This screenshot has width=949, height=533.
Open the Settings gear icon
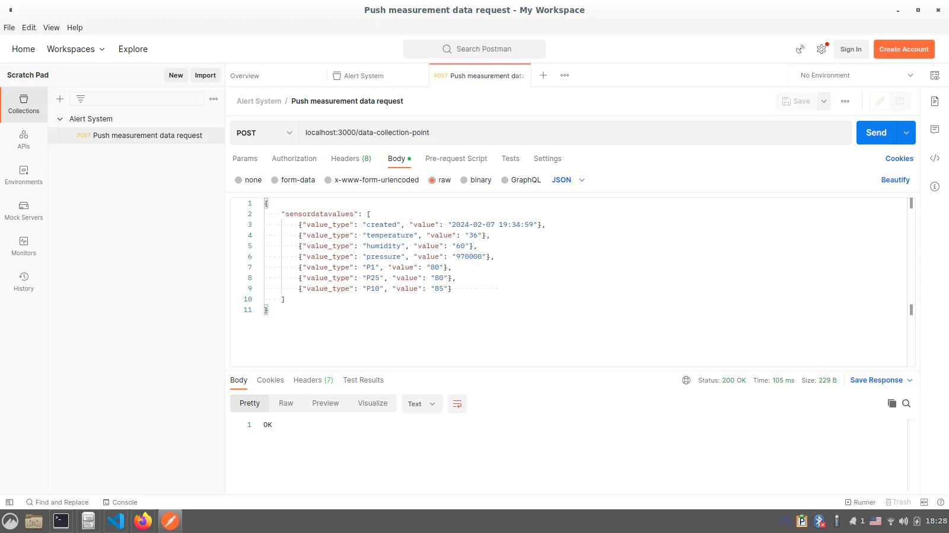pos(821,49)
